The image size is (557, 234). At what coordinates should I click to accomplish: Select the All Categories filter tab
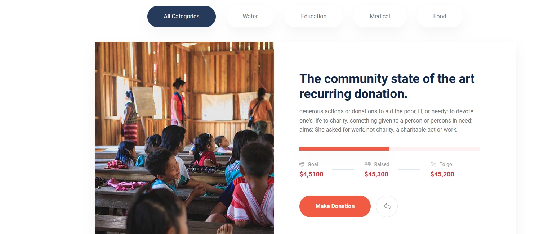(x=181, y=17)
